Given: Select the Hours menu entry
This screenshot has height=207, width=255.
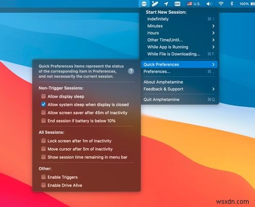Looking at the screenshot, I should click(180, 33).
